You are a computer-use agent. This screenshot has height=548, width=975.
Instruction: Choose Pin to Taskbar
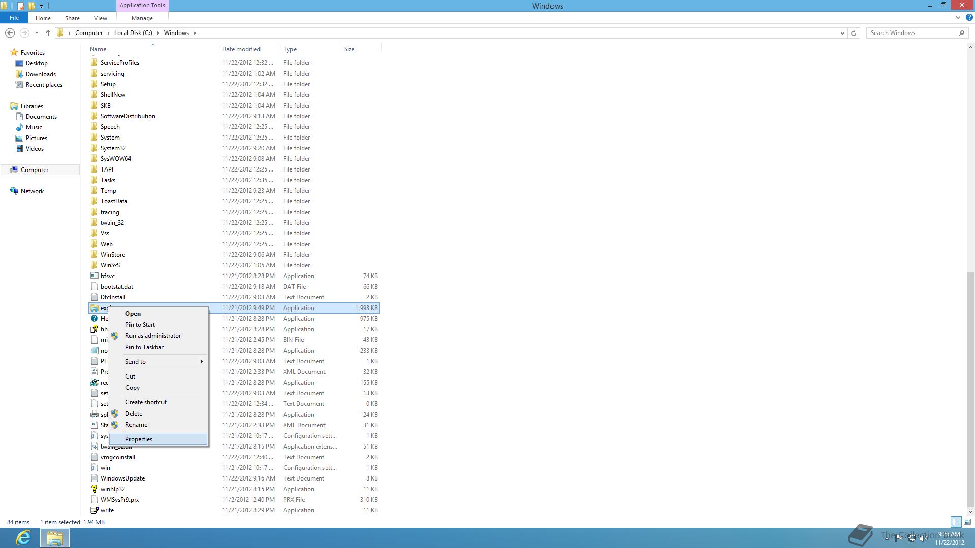pyautogui.click(x=158, y=347)
